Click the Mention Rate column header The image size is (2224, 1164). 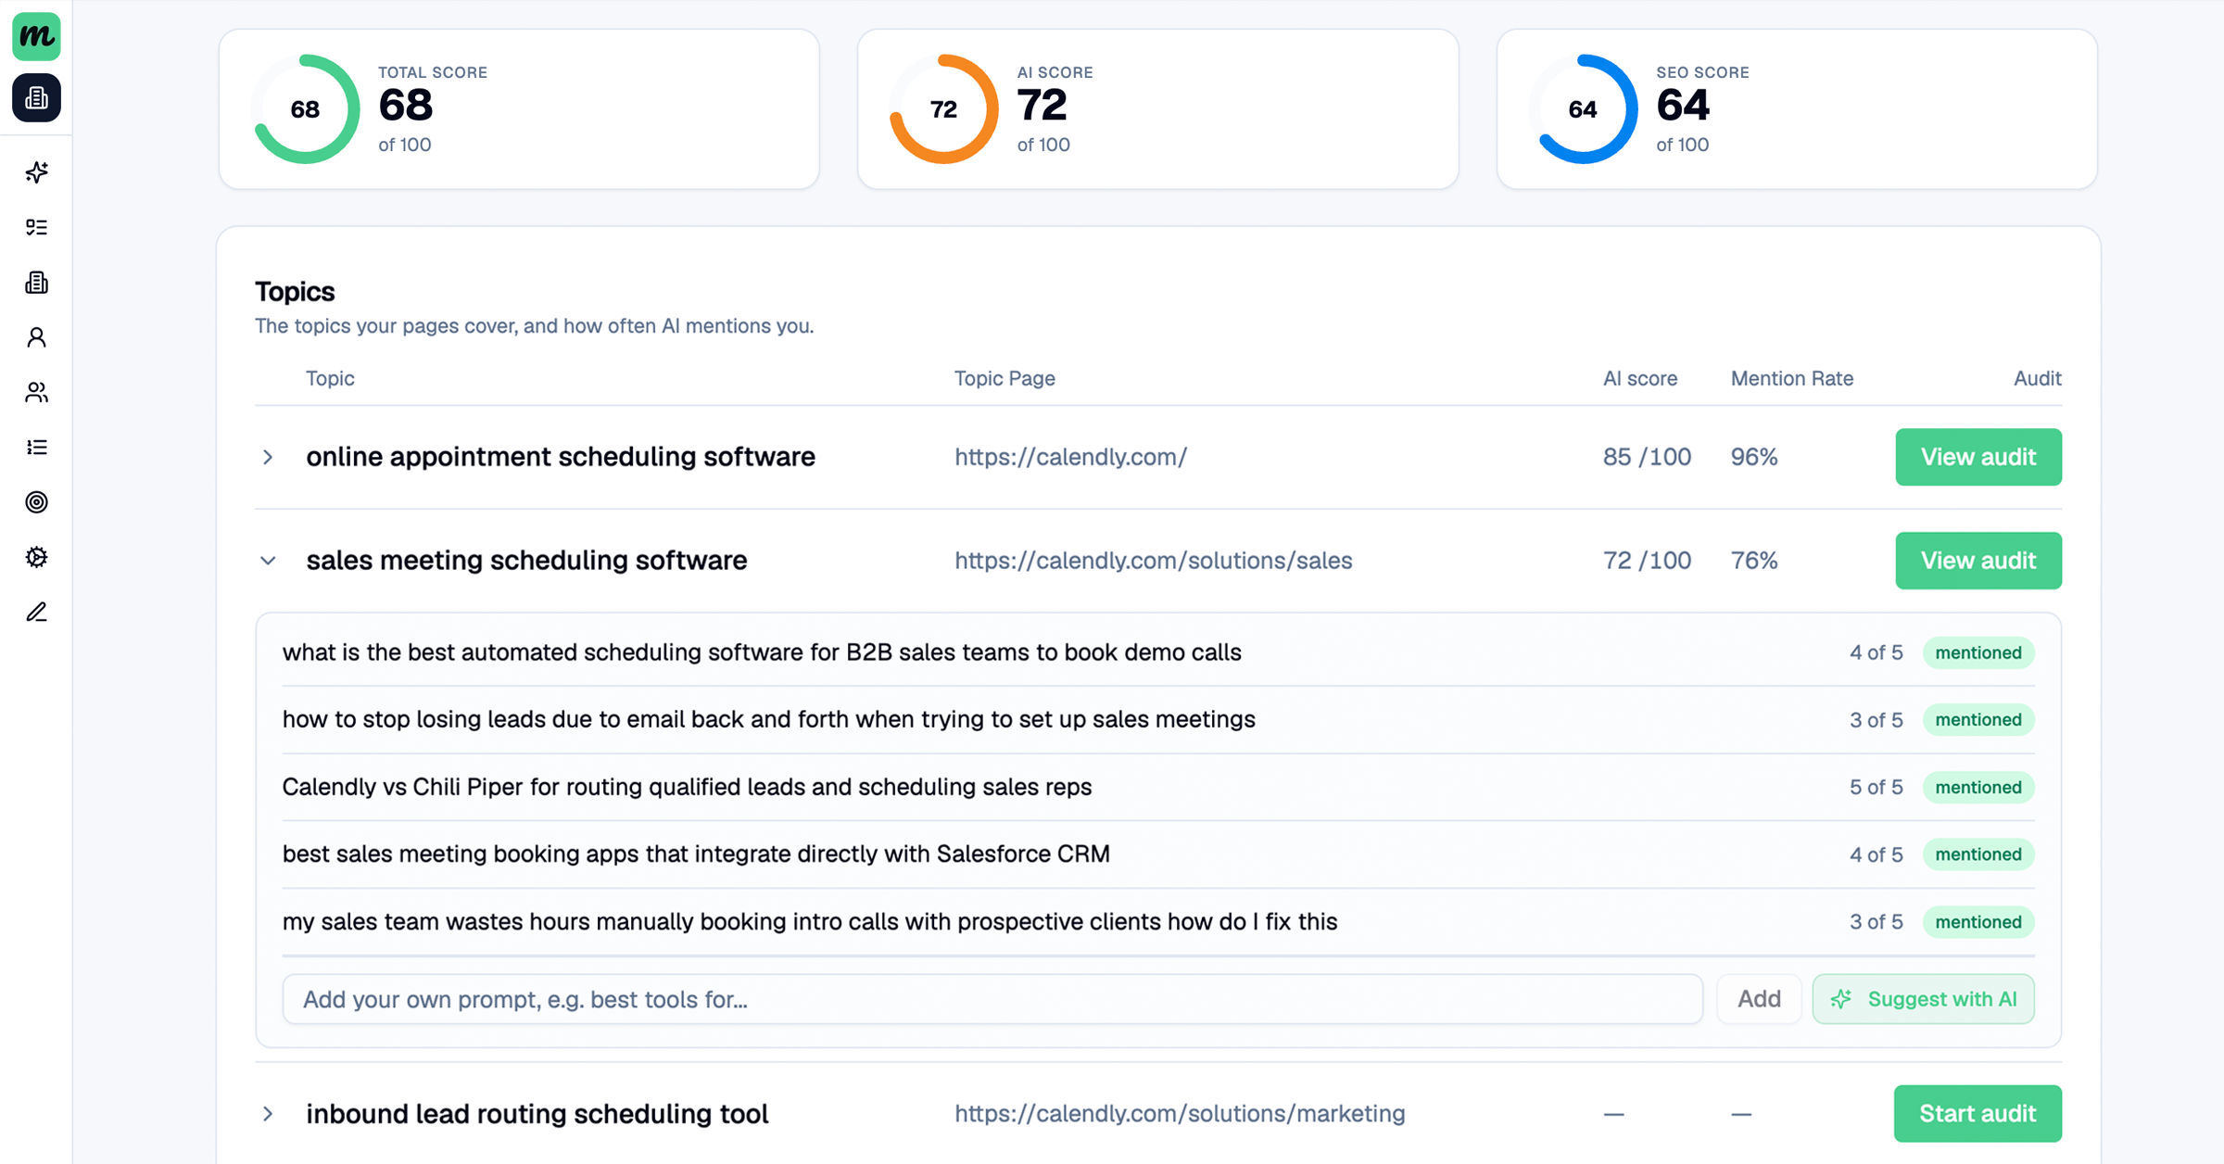(1792, 378)
